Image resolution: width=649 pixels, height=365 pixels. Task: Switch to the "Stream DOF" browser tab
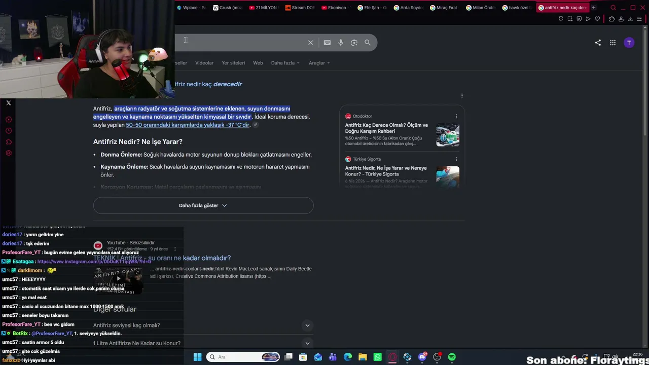(300, 8)
